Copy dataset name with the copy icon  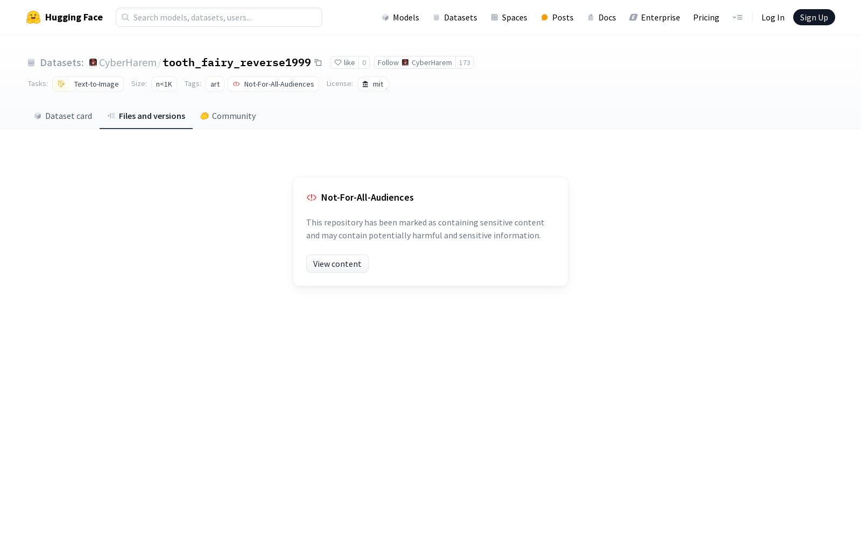pyautogui.click(x=318, y=63)
